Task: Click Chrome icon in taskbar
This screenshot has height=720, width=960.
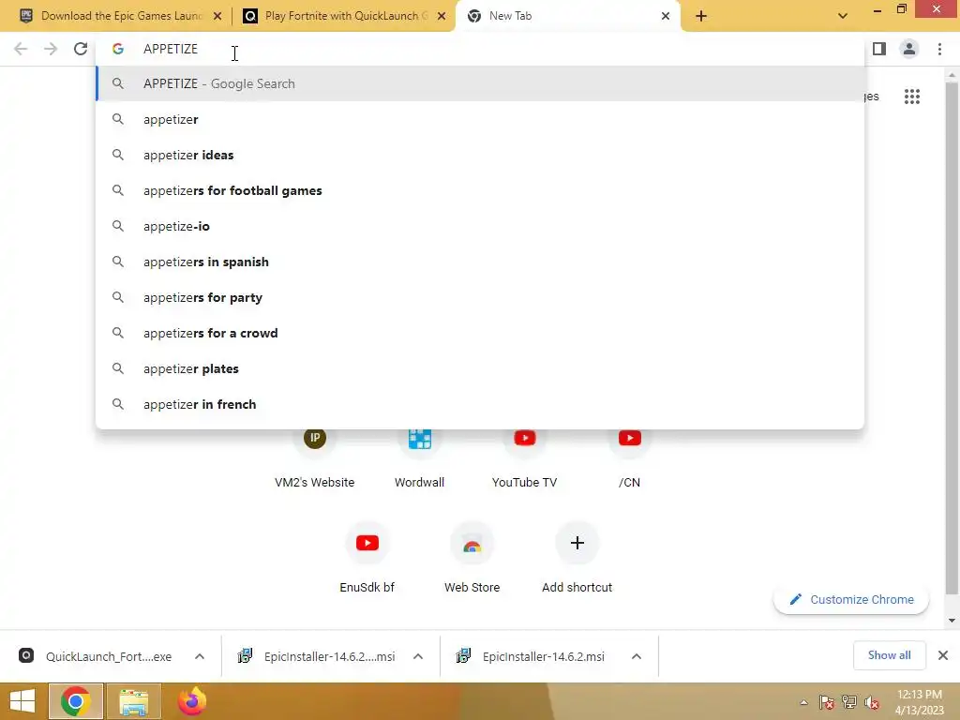Action: (x=75, y=701)
